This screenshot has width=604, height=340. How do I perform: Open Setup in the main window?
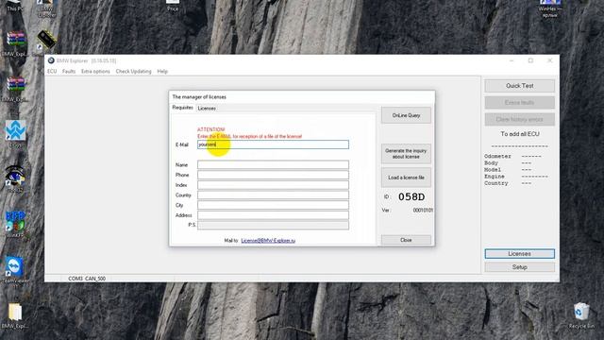click(520, 266)
